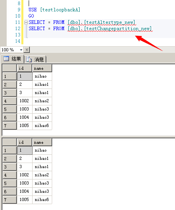The image size is (175, 210).
Task: Click cell 1003 in the first grid
Action: (x=25, y=109)
